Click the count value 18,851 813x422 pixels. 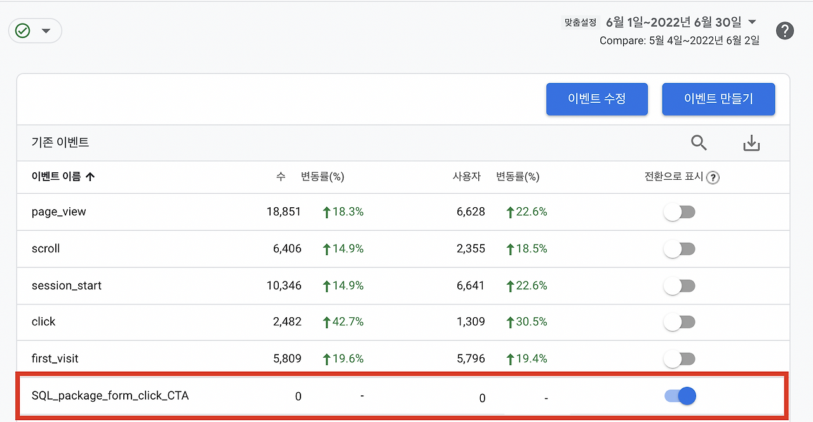coord(283,212)
